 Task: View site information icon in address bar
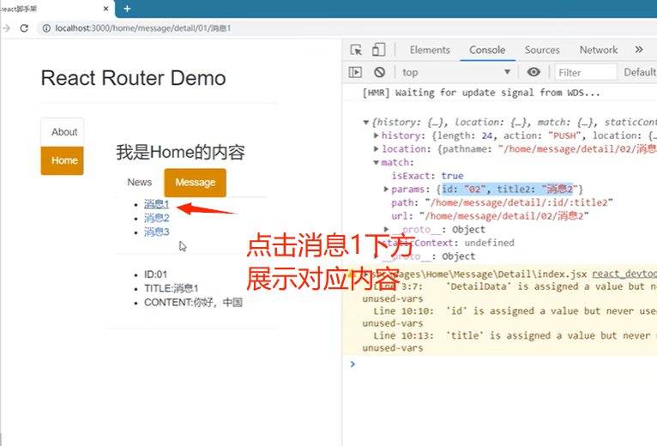coord(46,28)
